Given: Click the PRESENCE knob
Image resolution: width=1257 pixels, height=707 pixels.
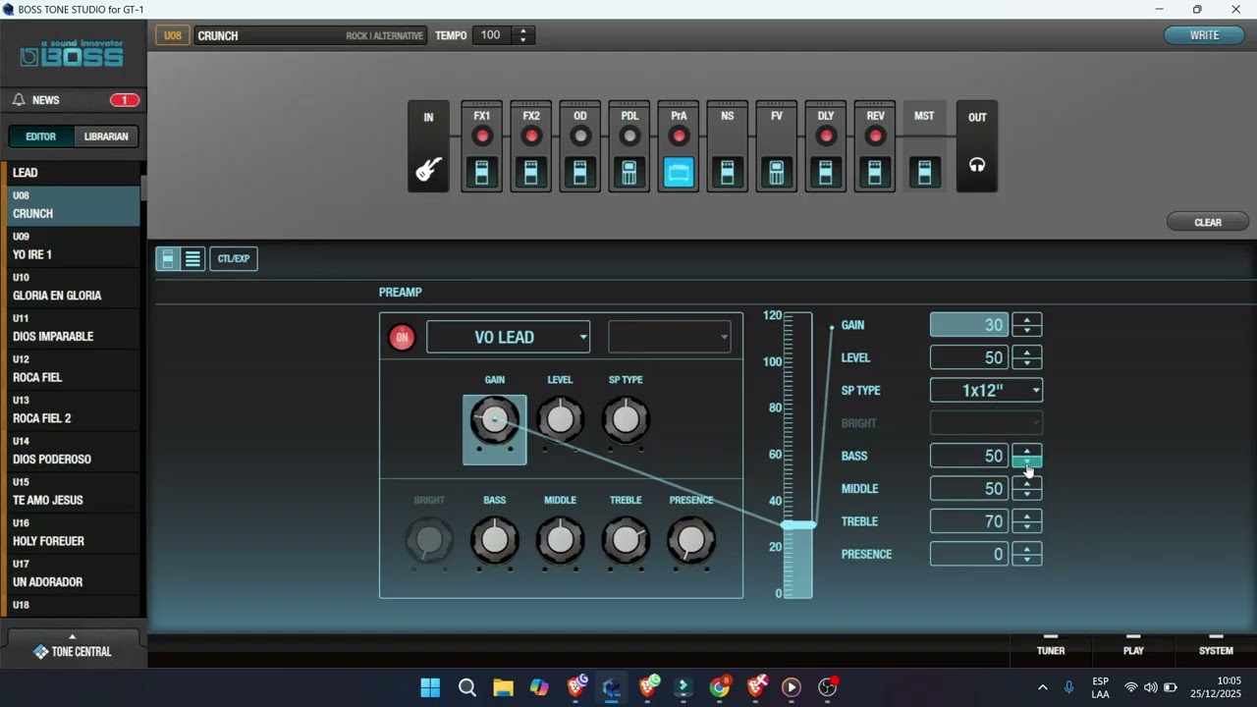Looking at the screenshot, I should (x=691, y=540).
